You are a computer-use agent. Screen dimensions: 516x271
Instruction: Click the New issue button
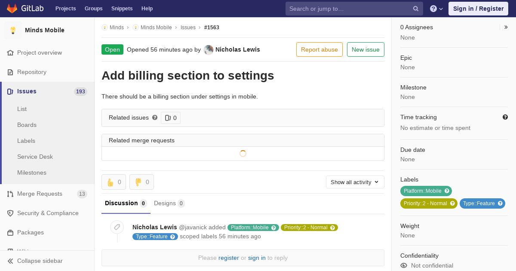click(x=365, y=49)
